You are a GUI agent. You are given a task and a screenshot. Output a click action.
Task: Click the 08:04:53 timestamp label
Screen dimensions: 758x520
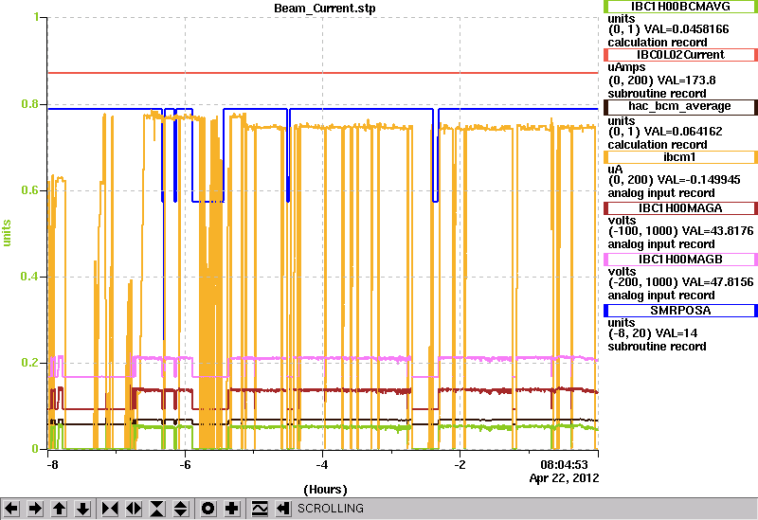(564, 465)
